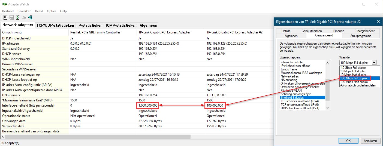Click the exit door toolbar icon
Image resolution: width=383 pixels, height=146 pixels.
point(30,17)
